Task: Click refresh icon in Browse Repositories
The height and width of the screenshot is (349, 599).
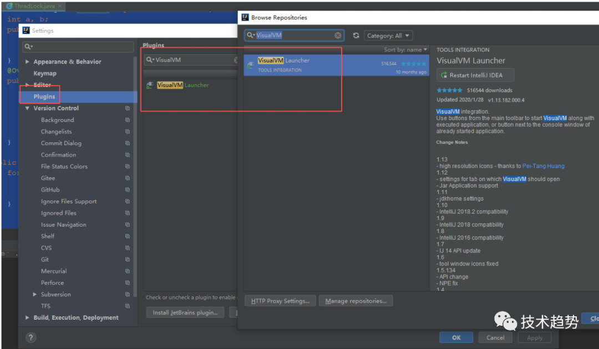Action: (x=356, y=35)
